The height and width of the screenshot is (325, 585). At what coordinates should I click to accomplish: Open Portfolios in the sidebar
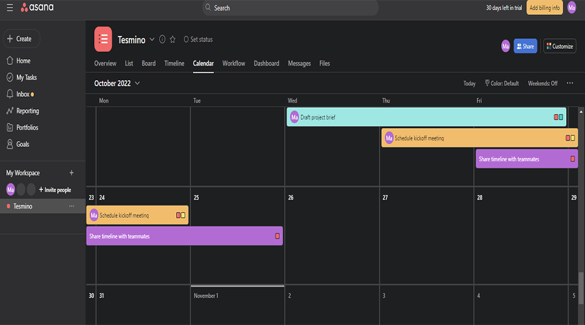coord(27,127)
